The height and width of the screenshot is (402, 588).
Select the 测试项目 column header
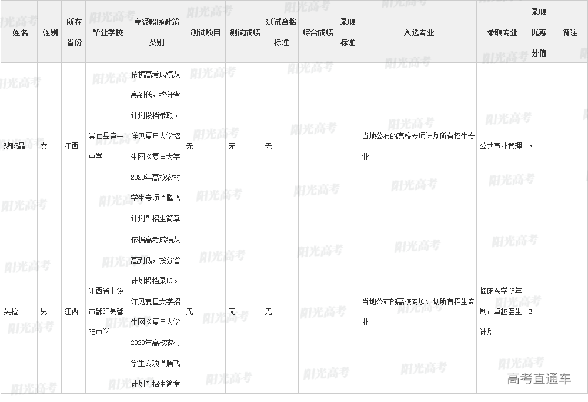[x=205, y=33]
